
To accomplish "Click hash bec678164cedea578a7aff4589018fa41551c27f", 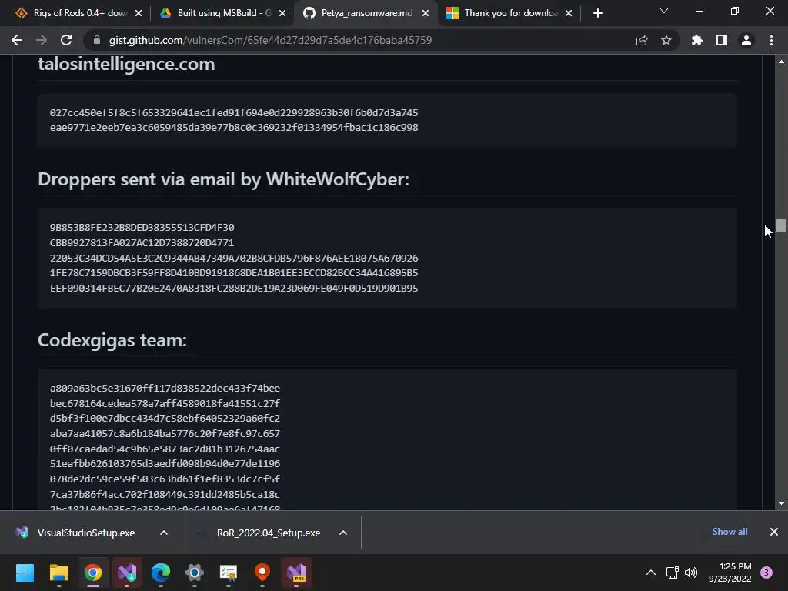I will [x=165, y=403].
